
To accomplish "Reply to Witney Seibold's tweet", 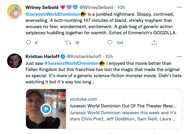I will pyautogui.click(x=28, y=43).
